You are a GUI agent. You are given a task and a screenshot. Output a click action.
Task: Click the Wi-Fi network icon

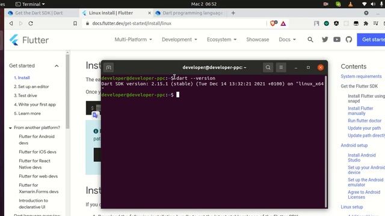coord(364,4)
